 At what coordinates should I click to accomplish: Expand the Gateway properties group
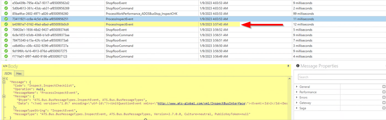point(297,103)
